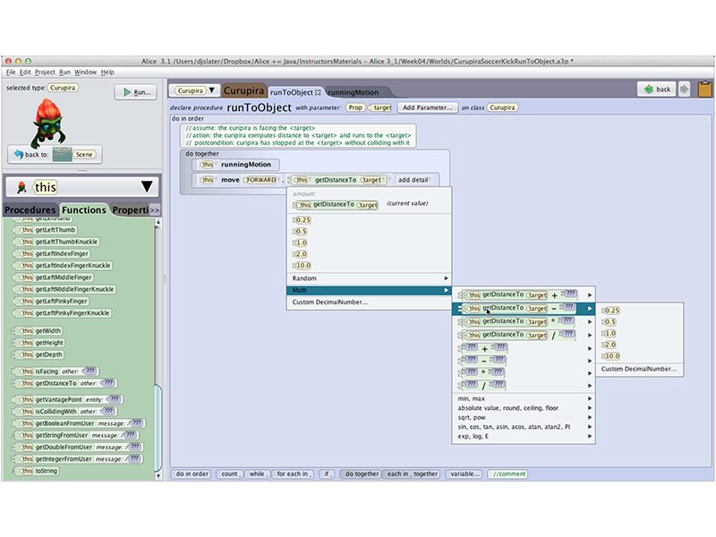Image resolution: width=716 pixels, height=537 pixels.
Task: Expand absolute value, round, ceiling, floor submenu
Action: click(x=524, y=408)
